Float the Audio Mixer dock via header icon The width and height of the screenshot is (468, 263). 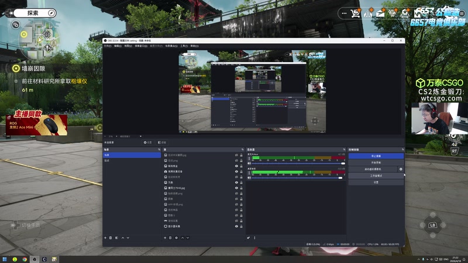coord(344,150)
